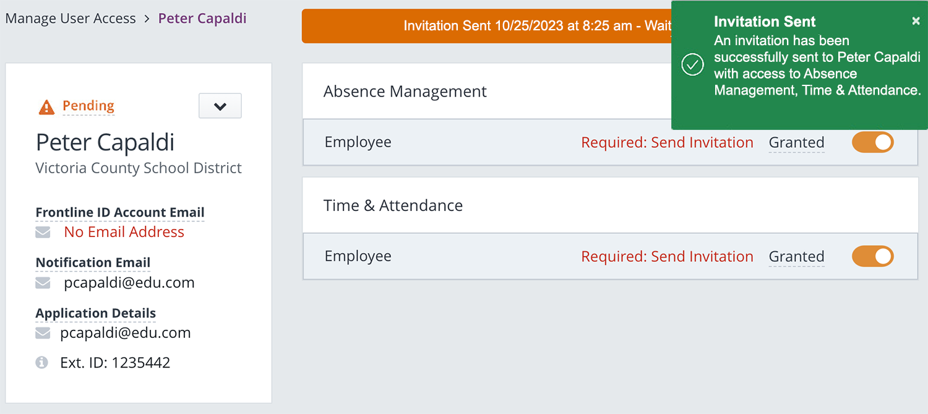Screen dimensions: 928x414
Task: Click Granted label in Absence Management row
Action: point(796,143)
